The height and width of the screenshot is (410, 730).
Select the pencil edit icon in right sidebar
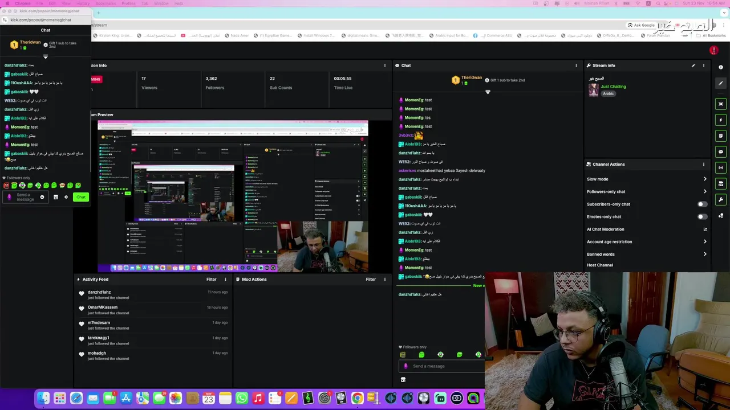point(721,83)
